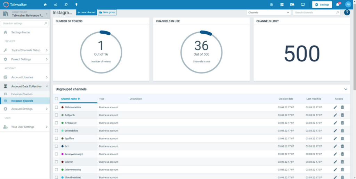Open notifications chat bubble with badge

tap(338, 4)
